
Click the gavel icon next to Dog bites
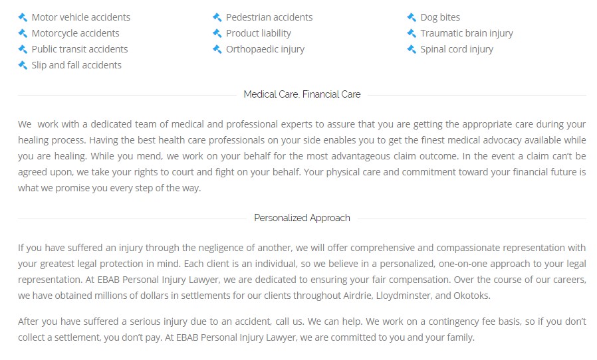(412, 17)
